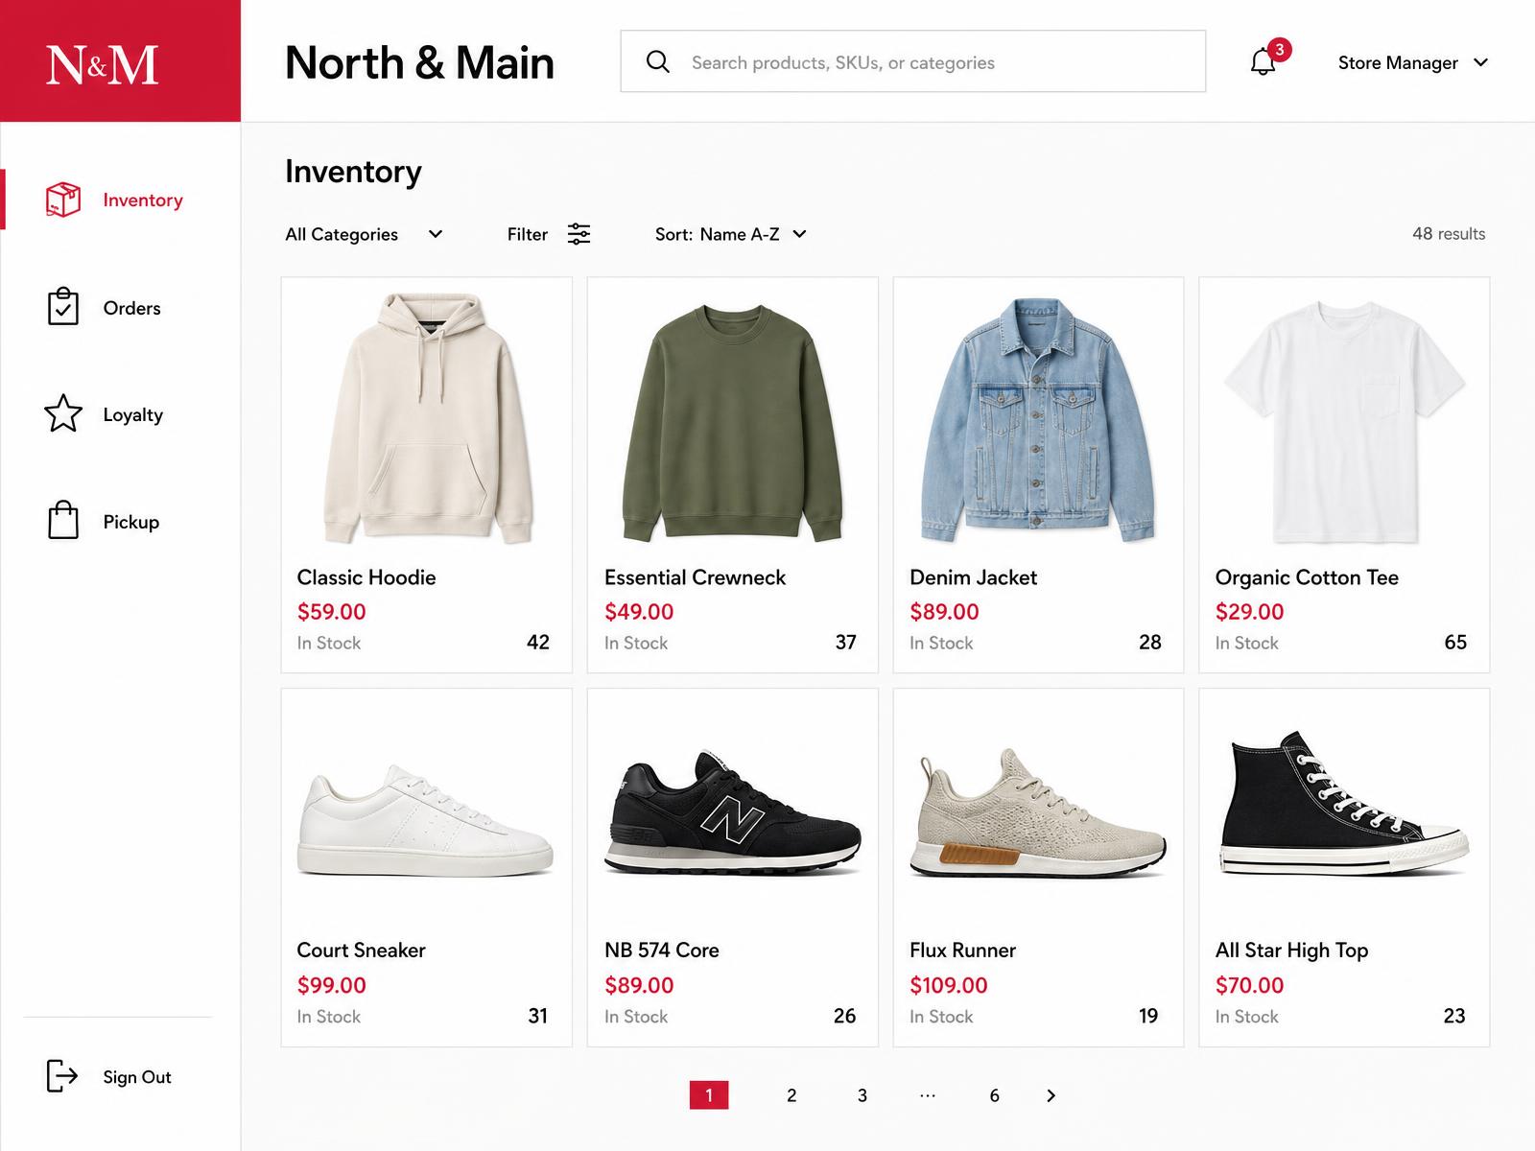Click the All Star High Top title
Screen dimensions: 1535x1151
pos(1291,951)
